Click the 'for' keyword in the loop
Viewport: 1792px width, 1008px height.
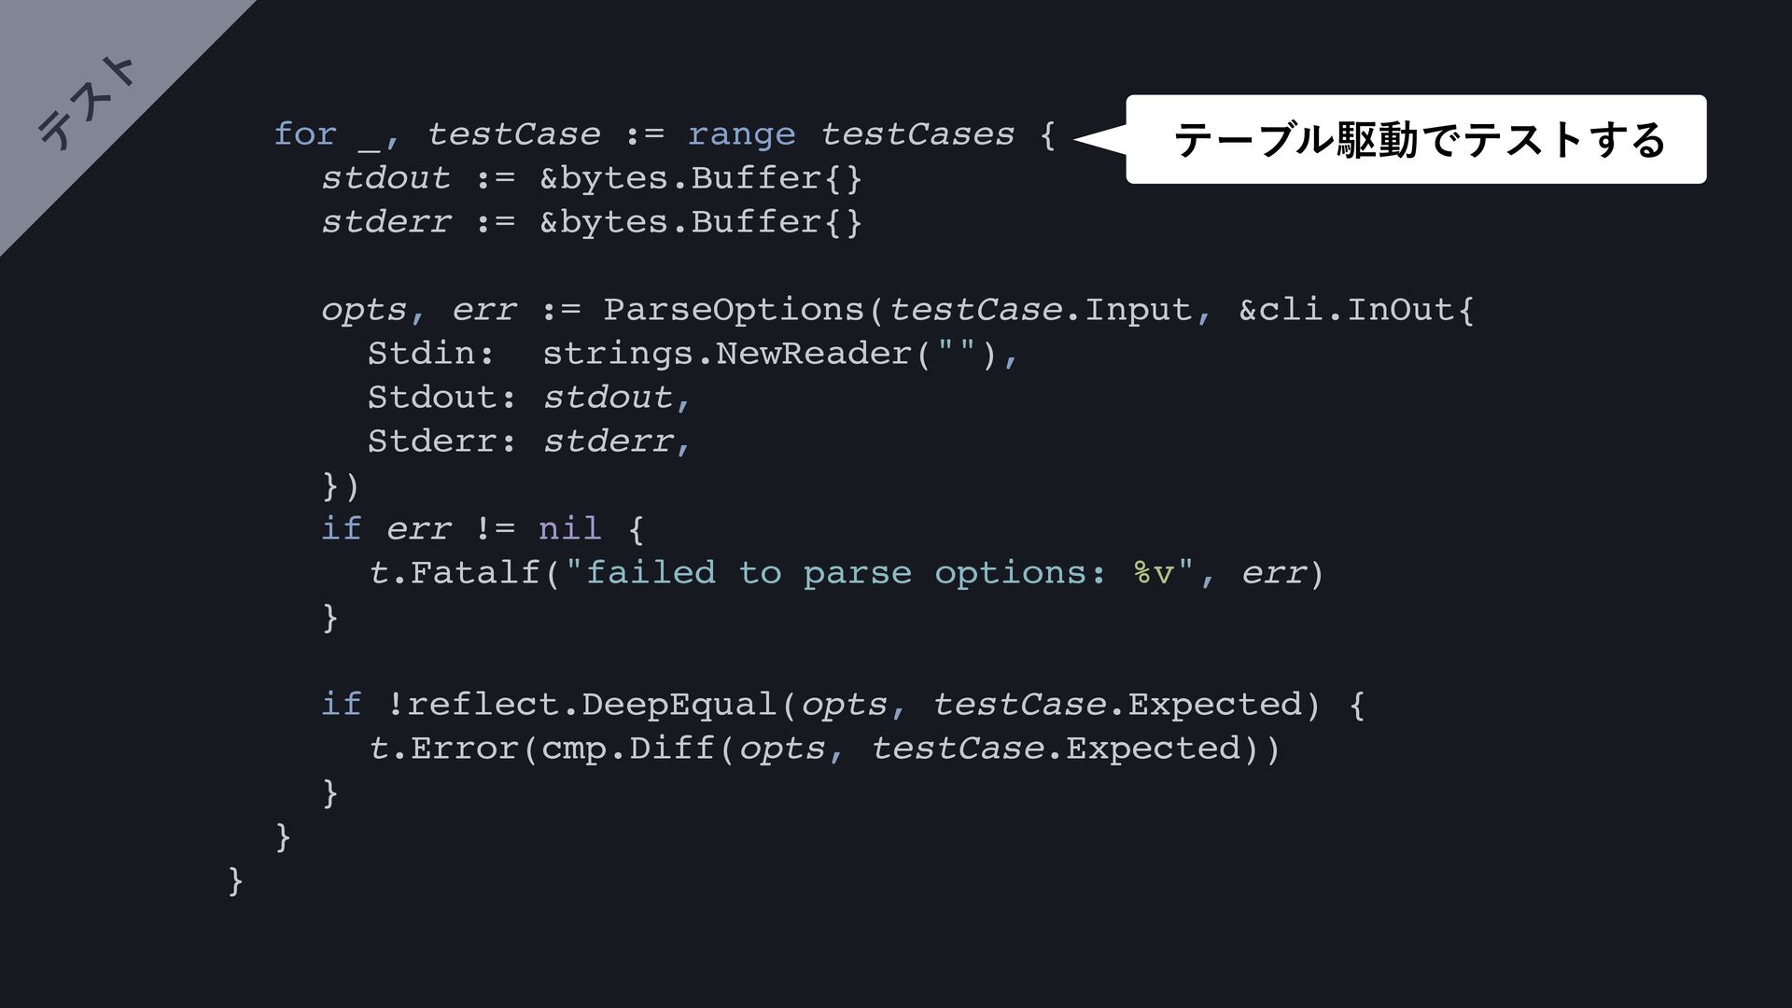[304, 134]
